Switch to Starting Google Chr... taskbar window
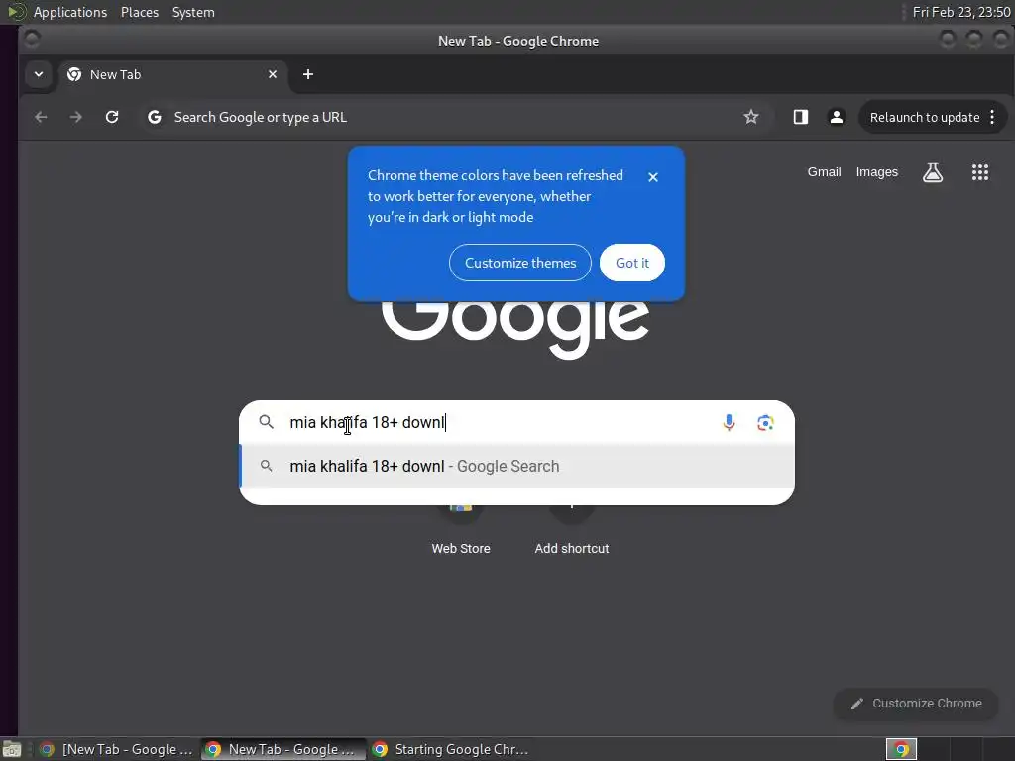Viewport: 1015px width, 761px height. click(451, 749)
